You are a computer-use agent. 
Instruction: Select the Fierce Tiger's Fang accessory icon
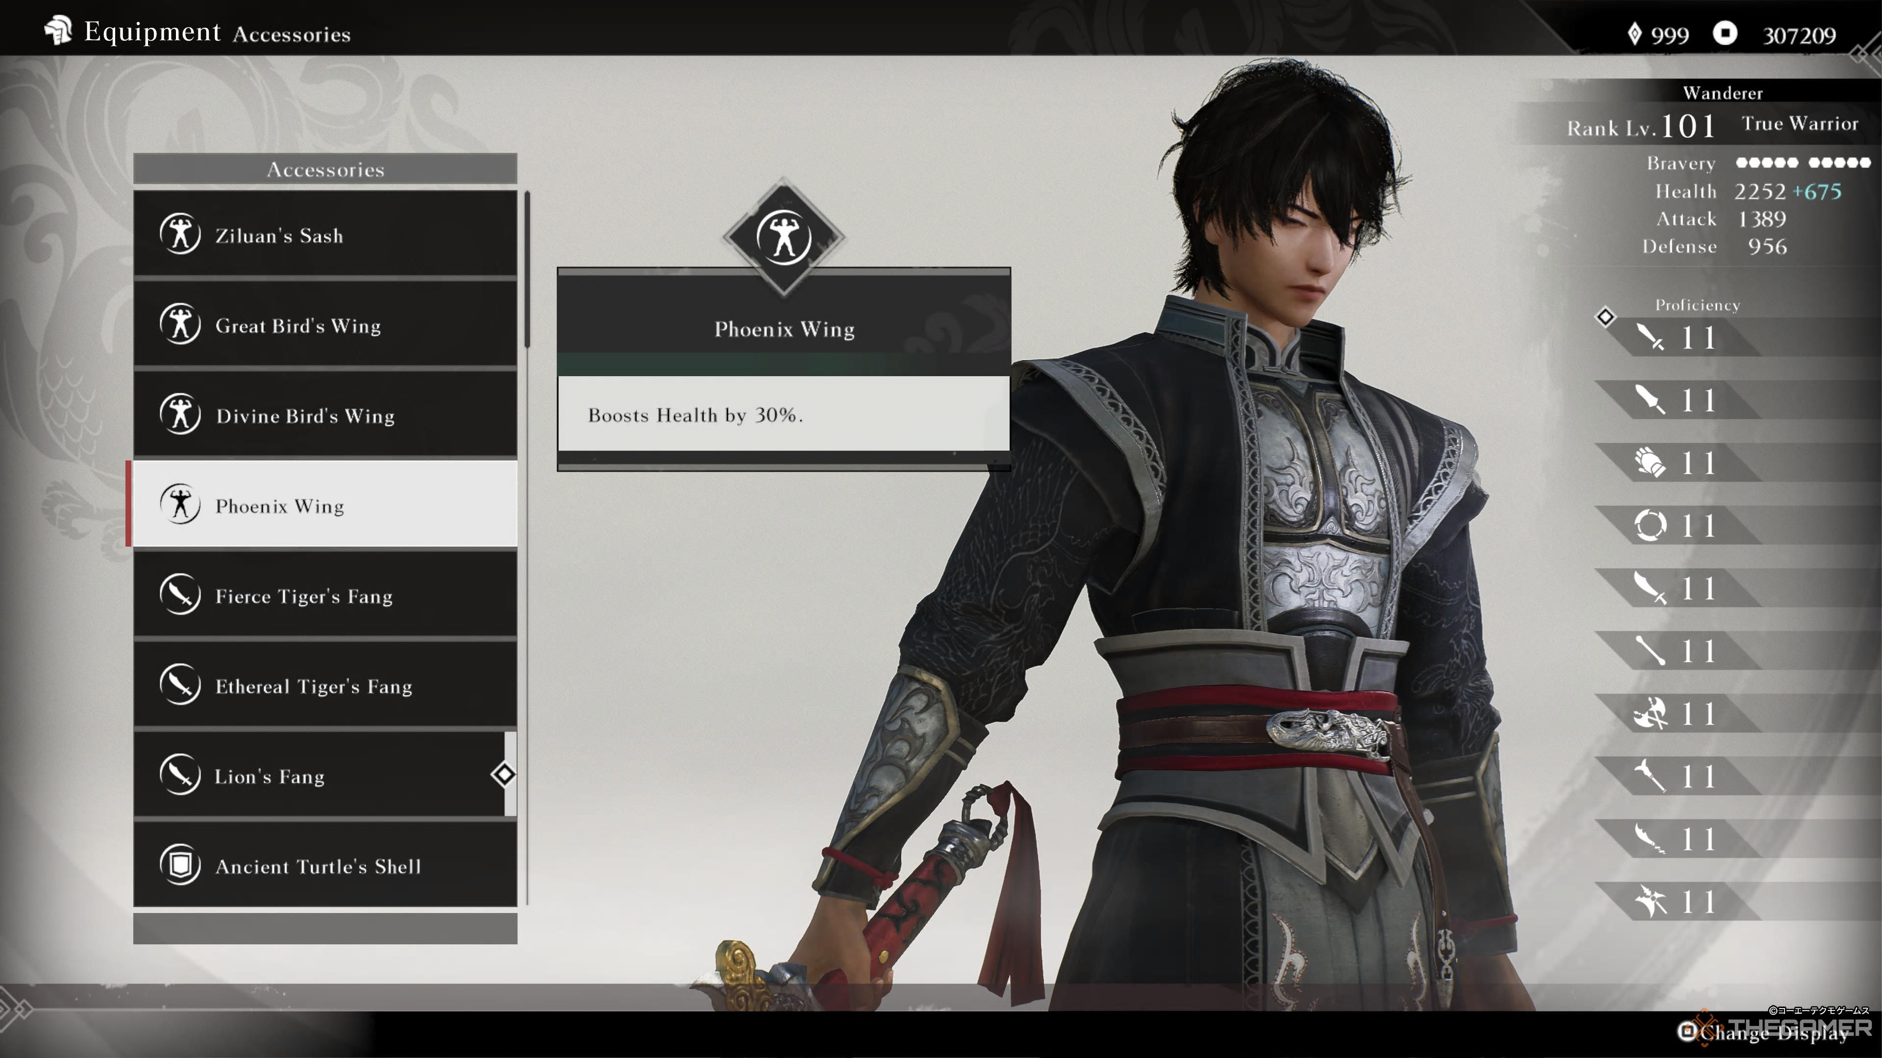coord(181,596)
